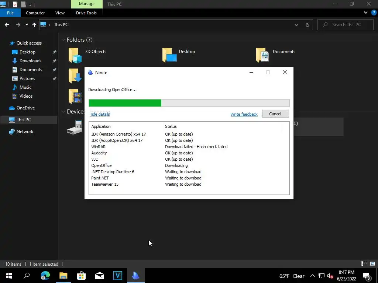Screen dimensions: 378x283
Task: Switch to the View ribbon tab
Action: [60, 13]
